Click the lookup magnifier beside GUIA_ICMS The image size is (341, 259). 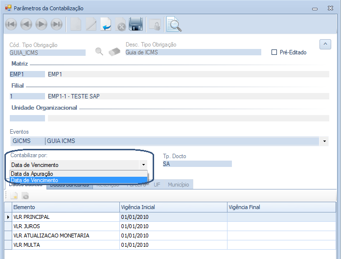click(x=99, y=52)
